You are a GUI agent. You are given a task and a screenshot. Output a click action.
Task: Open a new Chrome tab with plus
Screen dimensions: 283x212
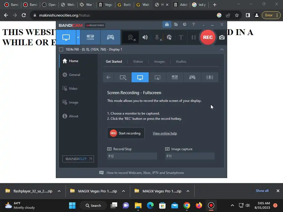[x=214, y=5]
